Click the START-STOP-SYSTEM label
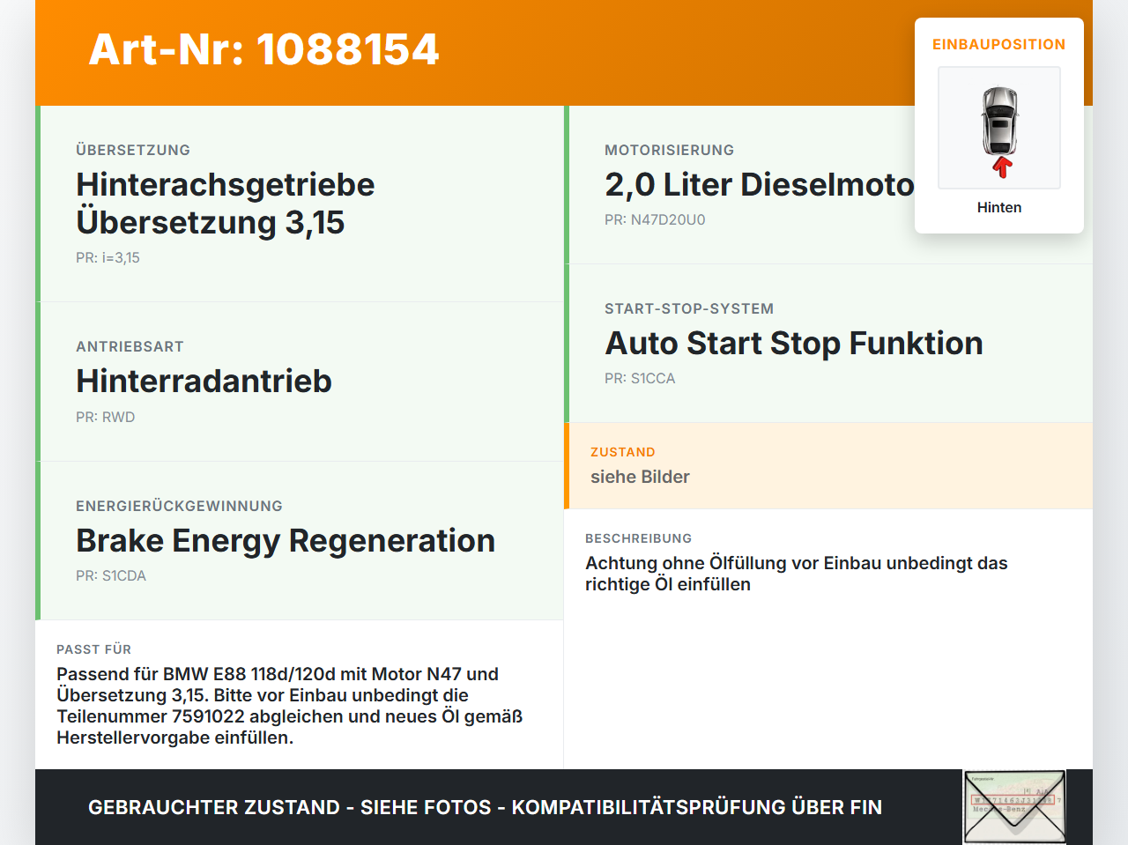 [x=689, y=308]
